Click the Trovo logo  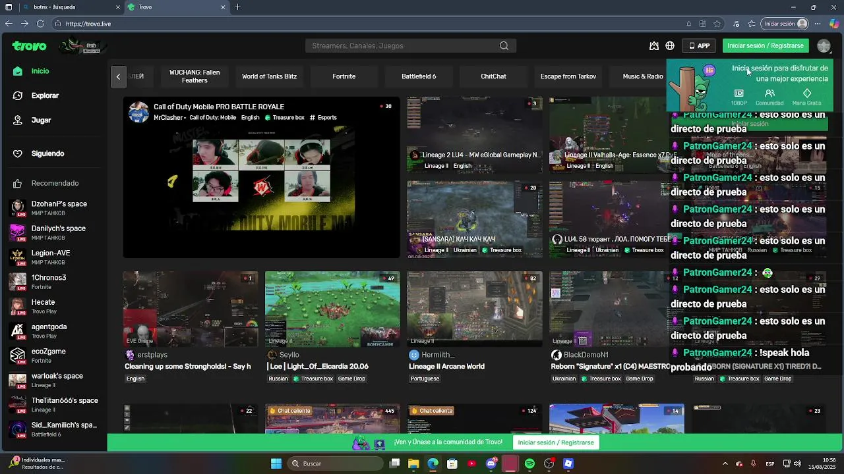(x=29, y=46)
